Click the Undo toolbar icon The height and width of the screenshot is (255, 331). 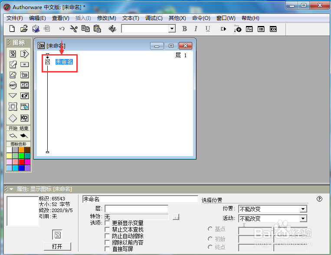click(x=62, y=29)
